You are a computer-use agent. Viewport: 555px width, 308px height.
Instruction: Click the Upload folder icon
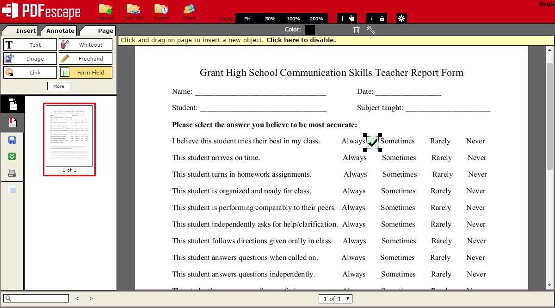106,10
